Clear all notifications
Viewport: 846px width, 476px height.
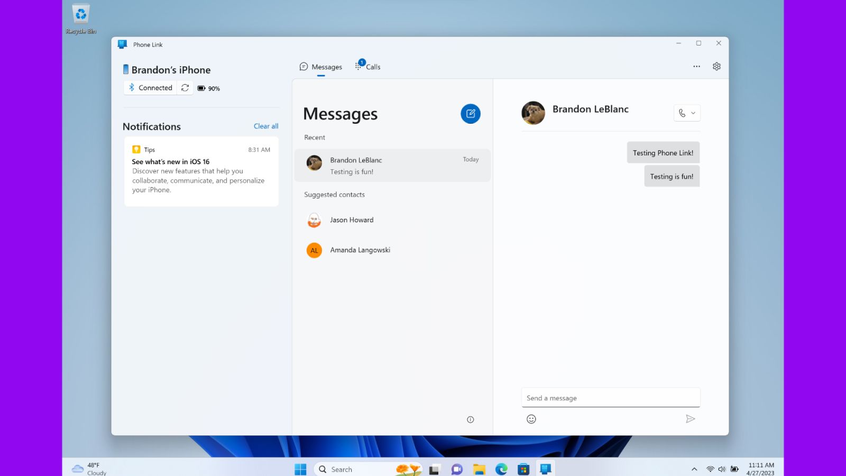tap(265, 126)
